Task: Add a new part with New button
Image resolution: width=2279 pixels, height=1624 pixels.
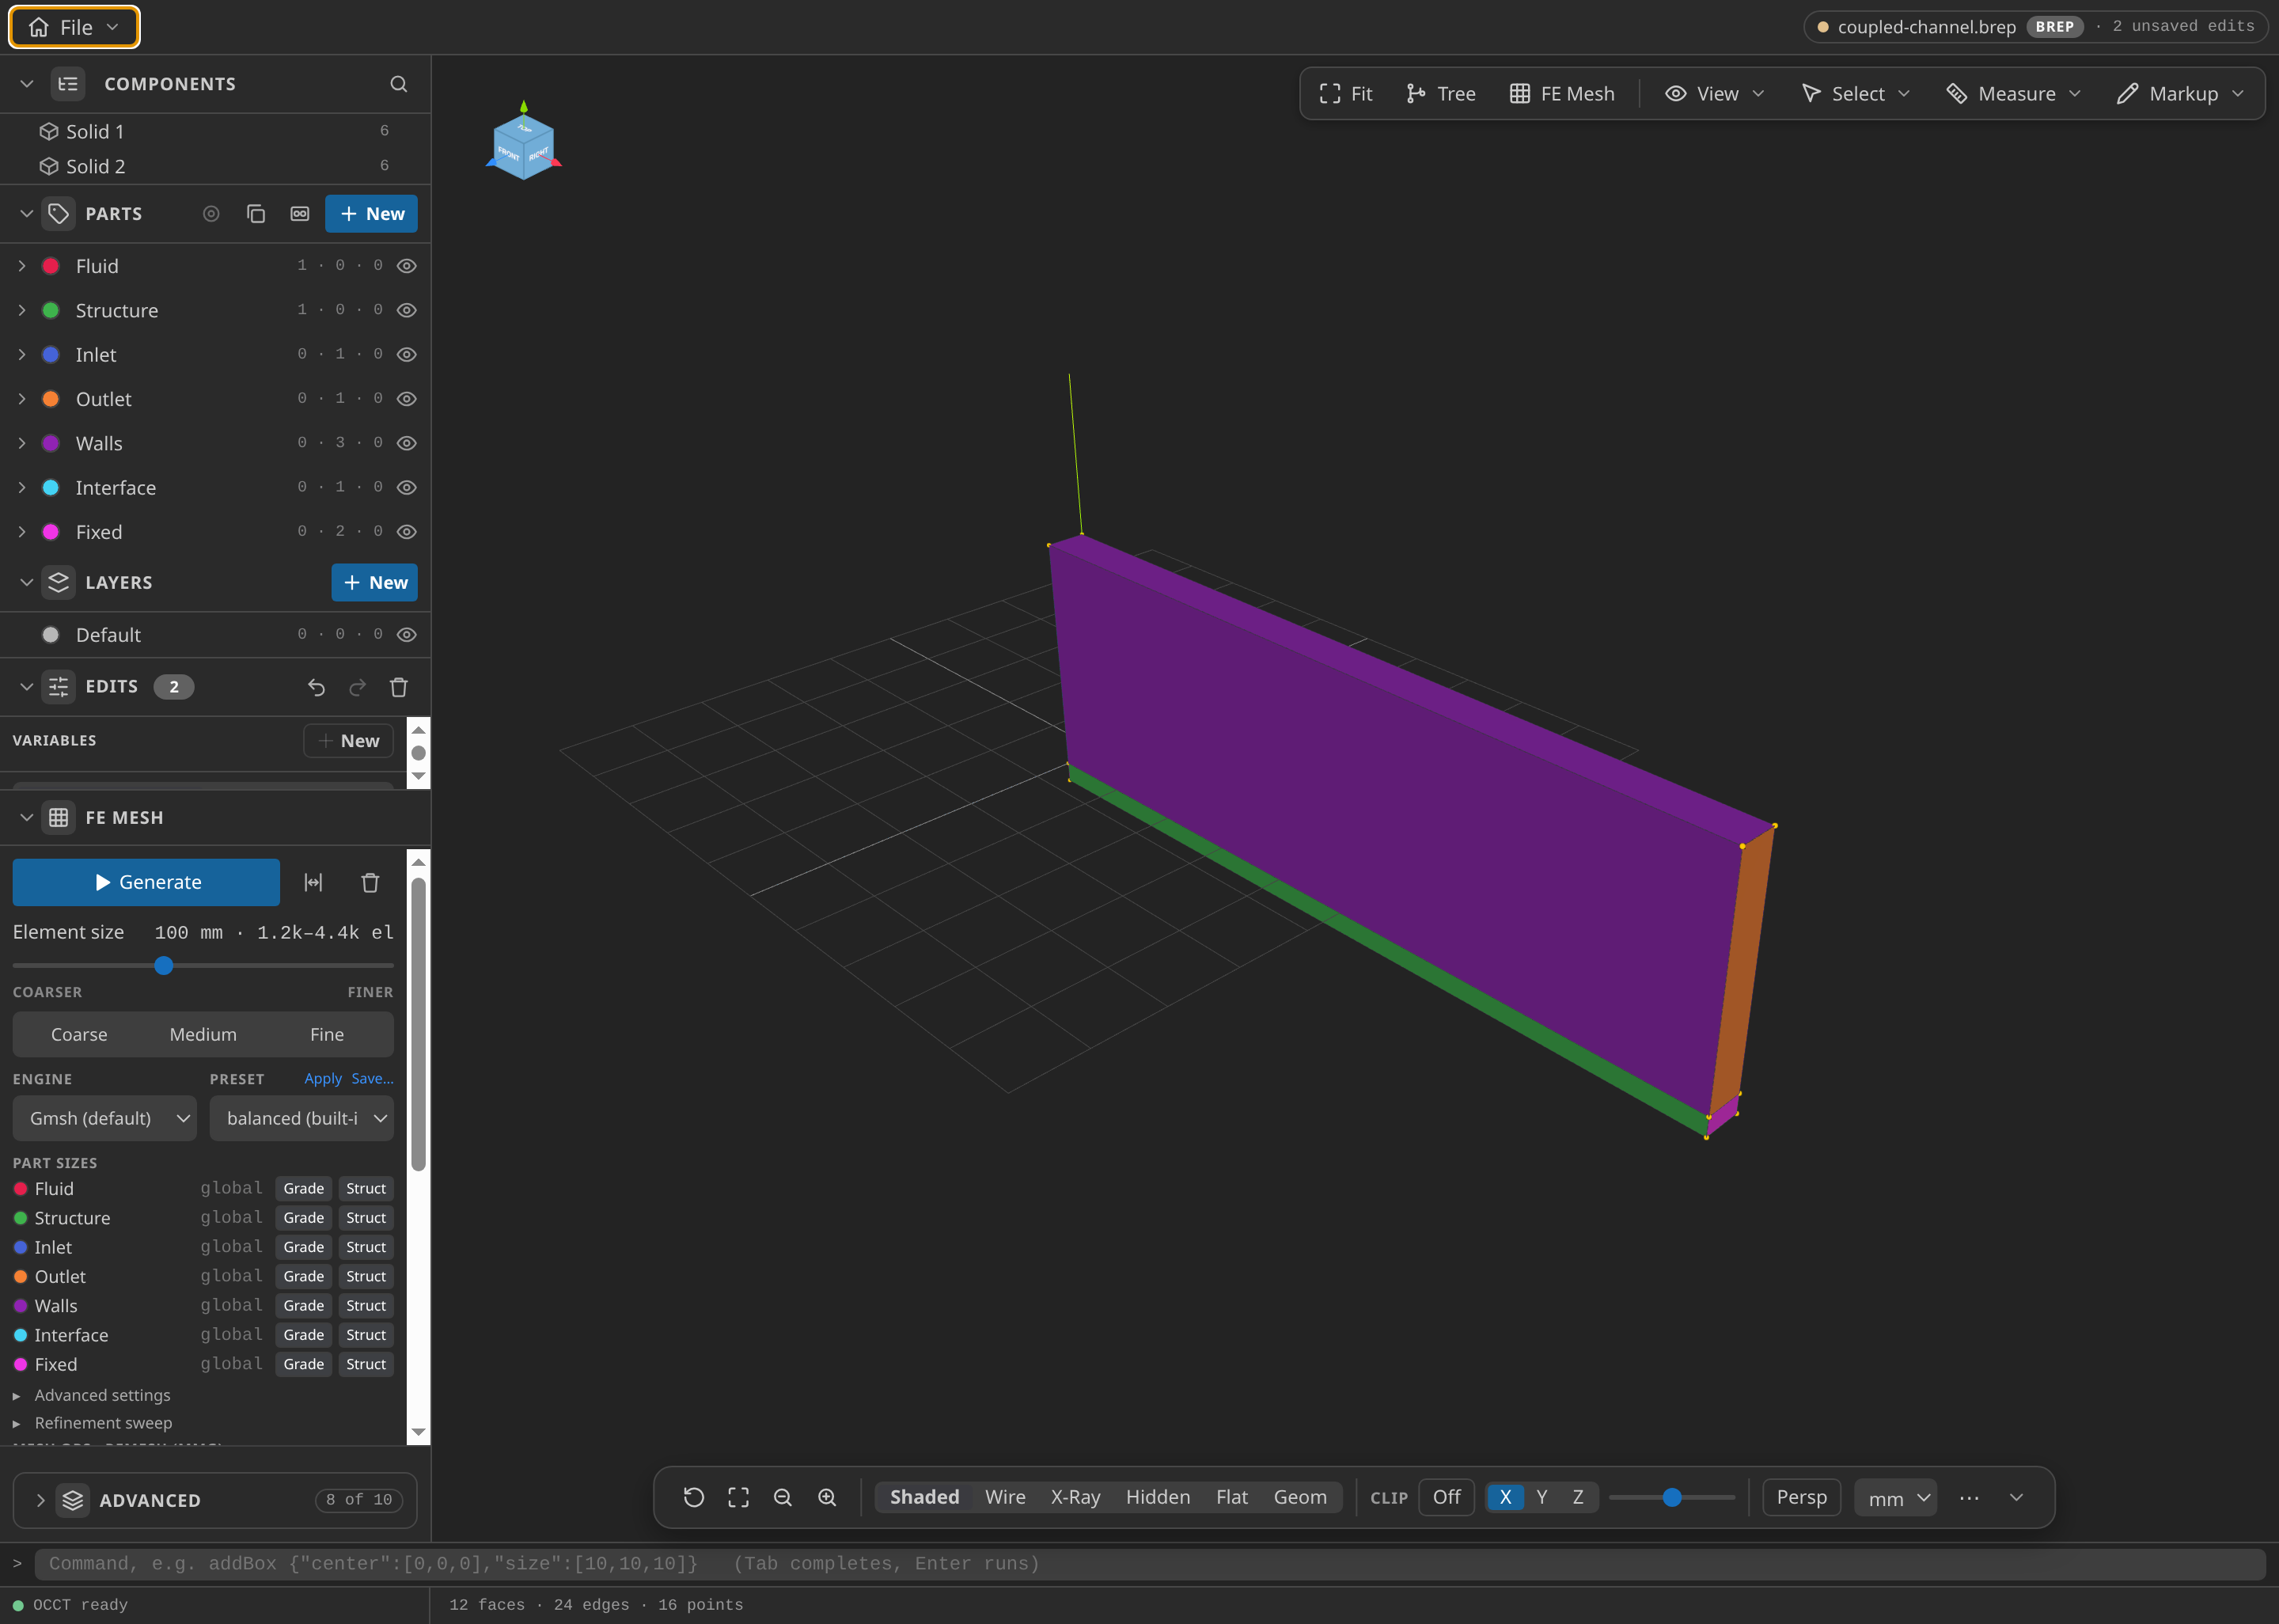Action: (x=372, y=214)
